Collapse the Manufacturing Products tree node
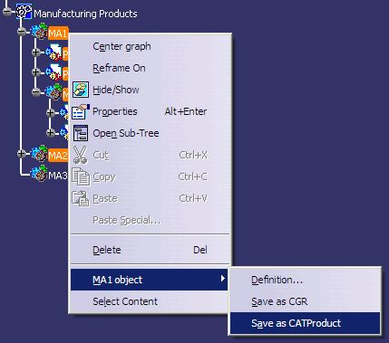Viewport: 389px width, 343px height. [x=7, y=12]
